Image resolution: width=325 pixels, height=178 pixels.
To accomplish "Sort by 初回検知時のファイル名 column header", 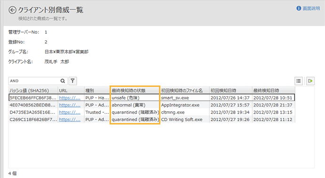I will [185, 91].
